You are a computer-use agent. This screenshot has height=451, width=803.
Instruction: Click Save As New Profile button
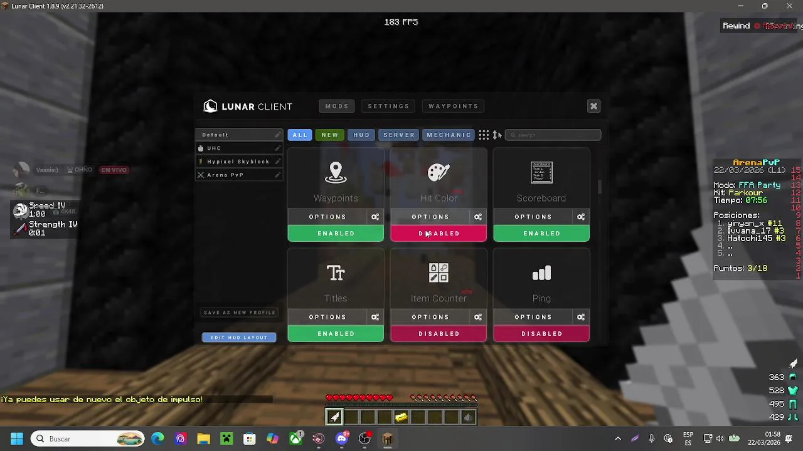240,313
